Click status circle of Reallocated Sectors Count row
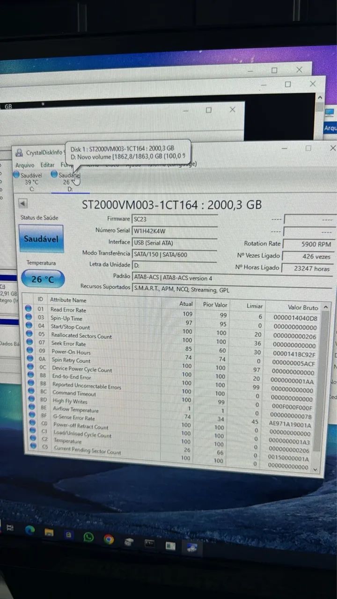The width and height of the screenshot is (337, 599). (29, 334)
